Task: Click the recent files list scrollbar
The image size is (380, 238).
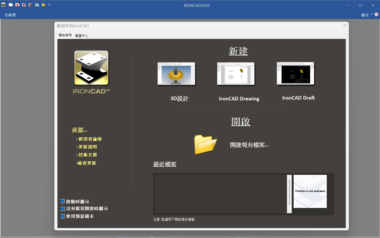Action: pyautogui.click(x=289, y=194)
